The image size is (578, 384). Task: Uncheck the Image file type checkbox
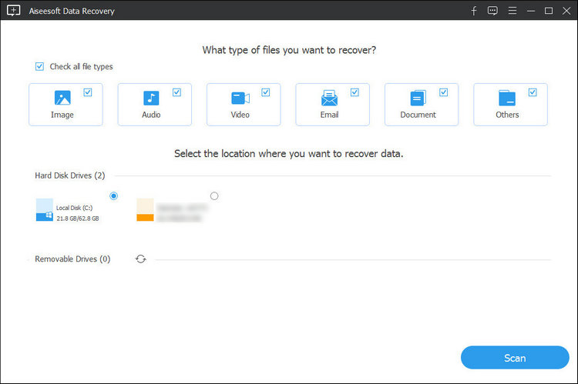pos(88,92)
